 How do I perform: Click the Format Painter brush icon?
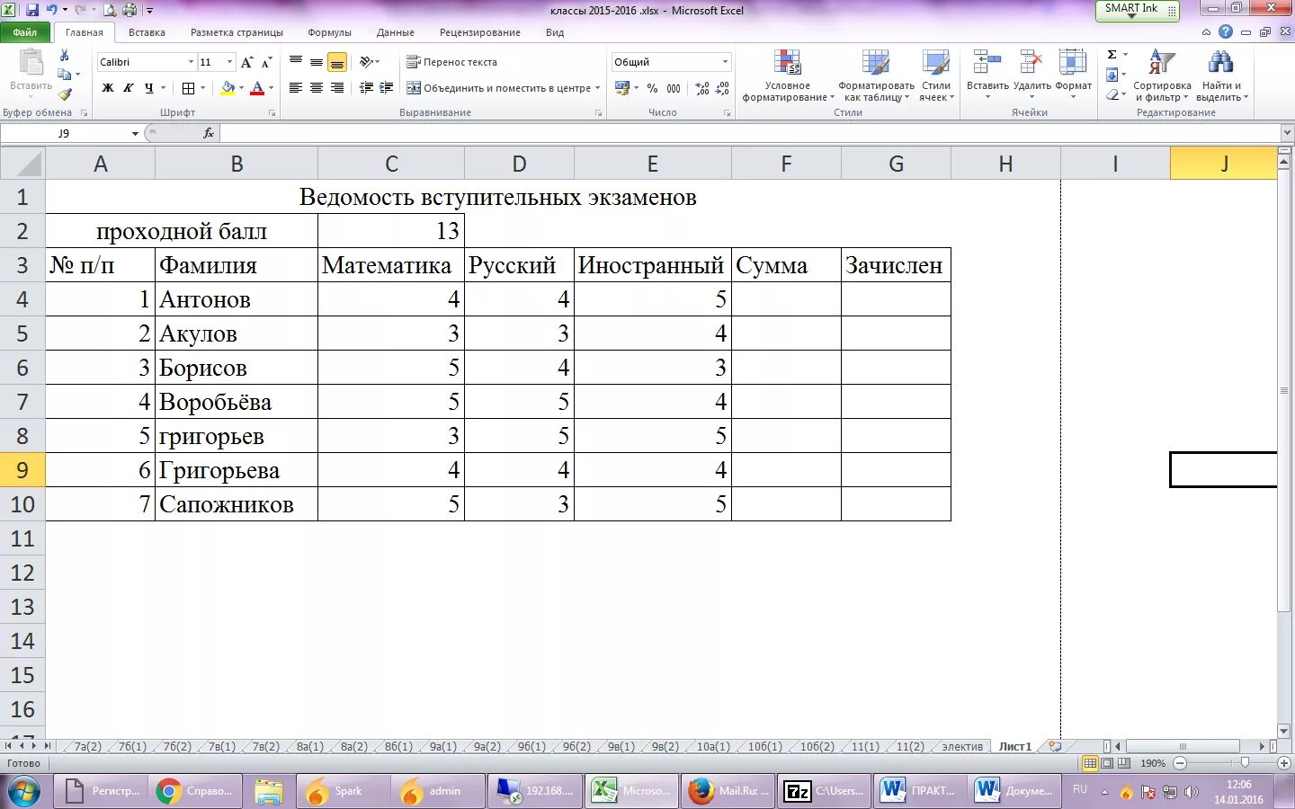pos(64,94)
